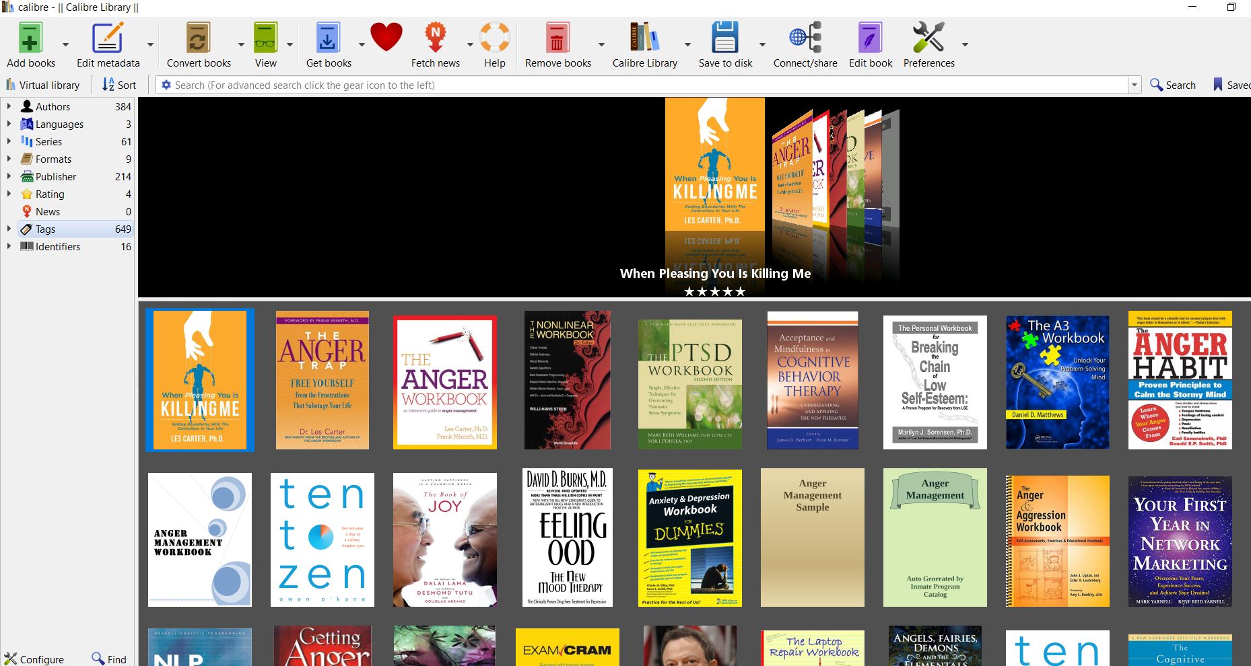1251x666 pixels.
Task: Open the View book icon
Action: 265,38
